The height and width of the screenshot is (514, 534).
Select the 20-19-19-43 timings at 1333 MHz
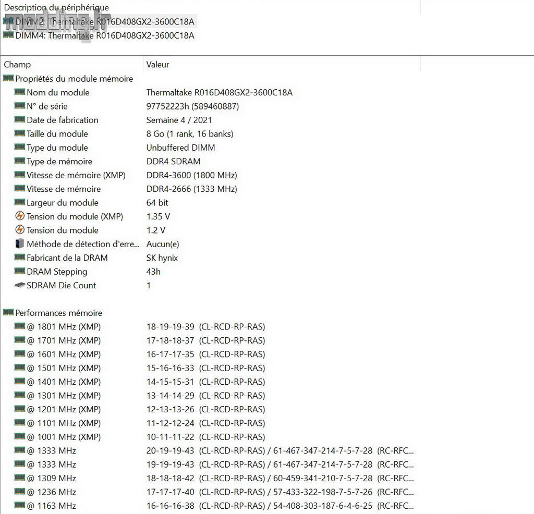280,451
